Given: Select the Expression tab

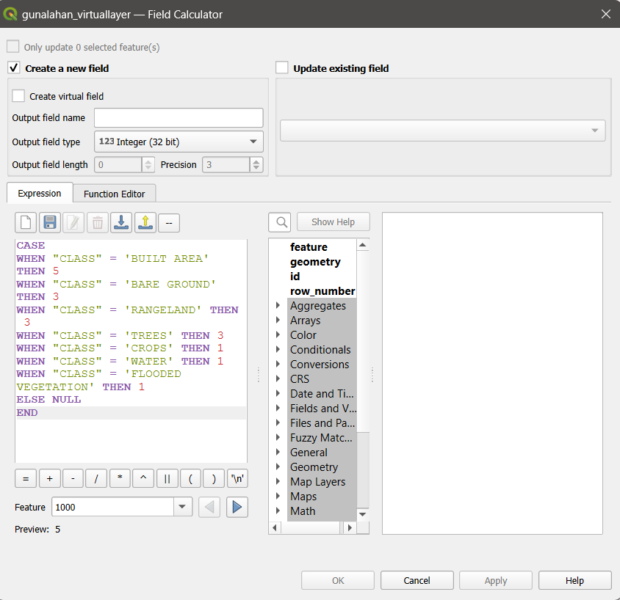Looking at the screenshot, I should point(40,194).
